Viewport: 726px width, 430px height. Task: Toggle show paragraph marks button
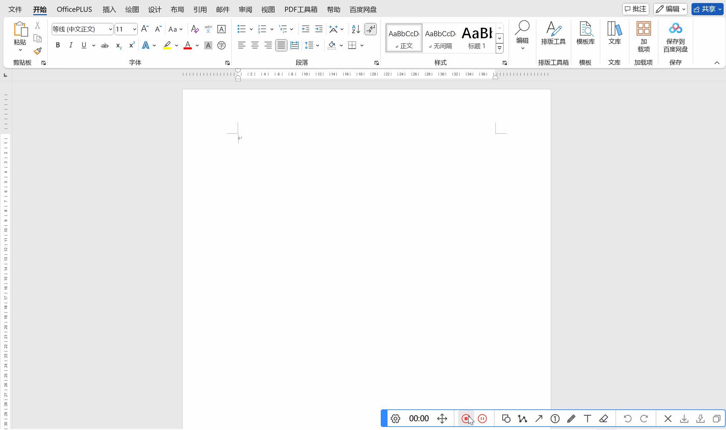[x=371, y=29]
